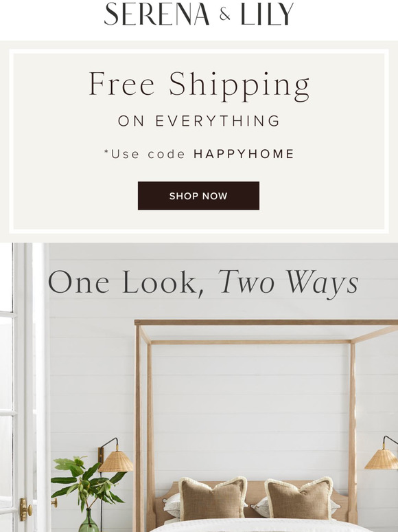
Task: Click the ampersand in the logo
Action: coord(224,14)
